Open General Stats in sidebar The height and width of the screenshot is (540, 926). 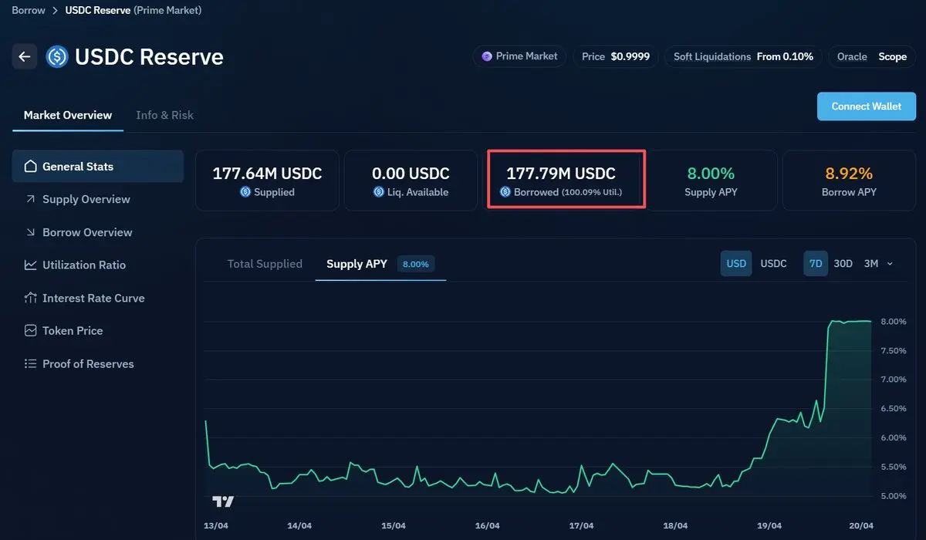[x=97, y=166]
